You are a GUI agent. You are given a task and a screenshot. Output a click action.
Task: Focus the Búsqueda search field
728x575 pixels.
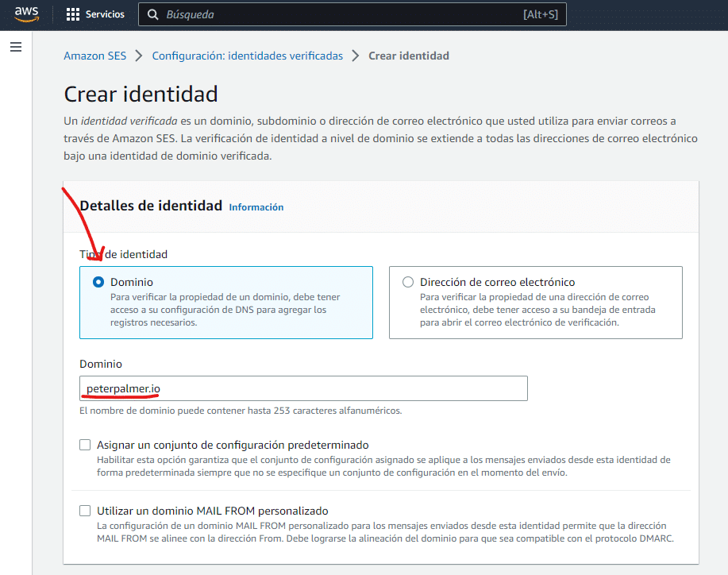click(333, 14)
